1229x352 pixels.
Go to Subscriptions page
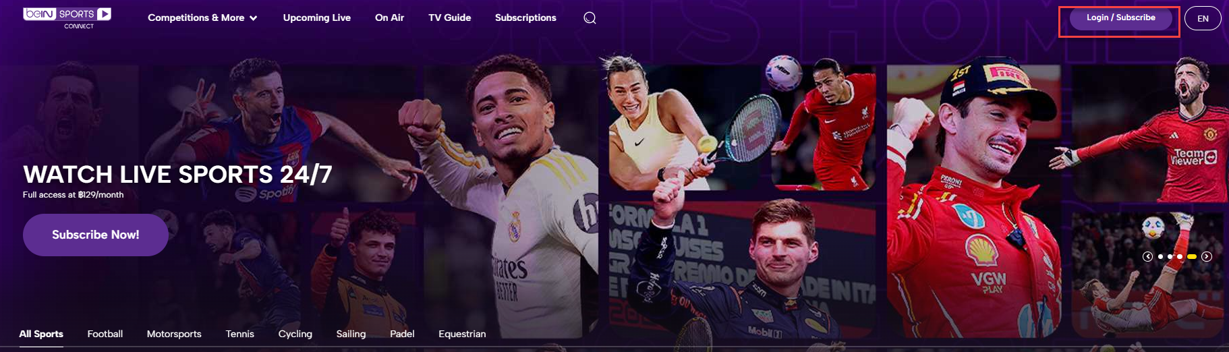coord(525,18)
